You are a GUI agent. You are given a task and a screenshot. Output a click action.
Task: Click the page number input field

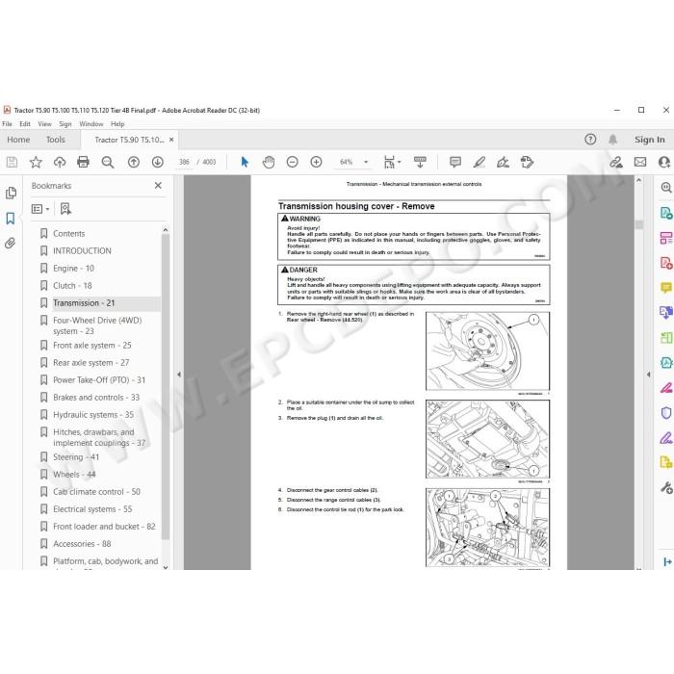(185, 162)
